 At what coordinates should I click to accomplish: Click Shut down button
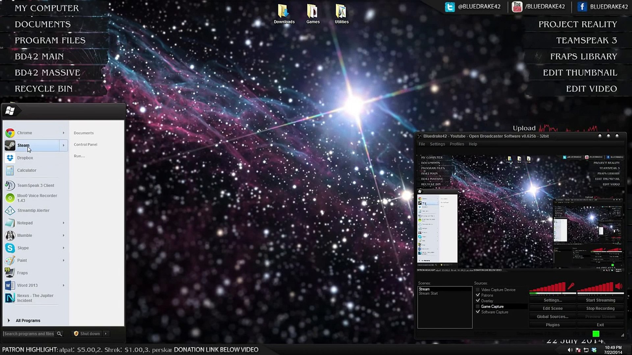coord(87,334)
